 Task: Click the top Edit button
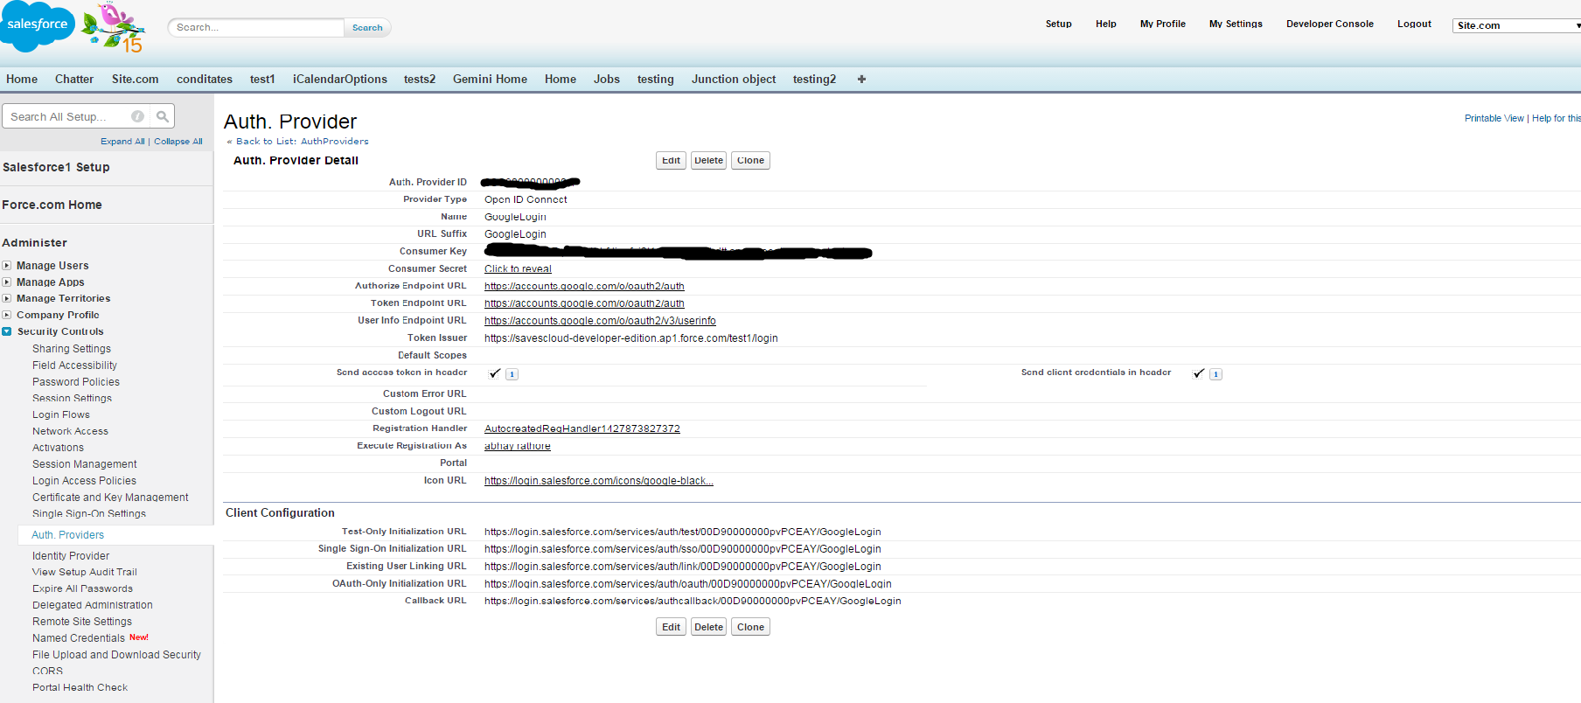671,160
